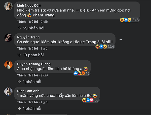The height and width of the screenshot is (115, 151).
Task: Click Huỳnh Trương Giang's avatar
Action: pyautogui.click(x=9, y=64)
